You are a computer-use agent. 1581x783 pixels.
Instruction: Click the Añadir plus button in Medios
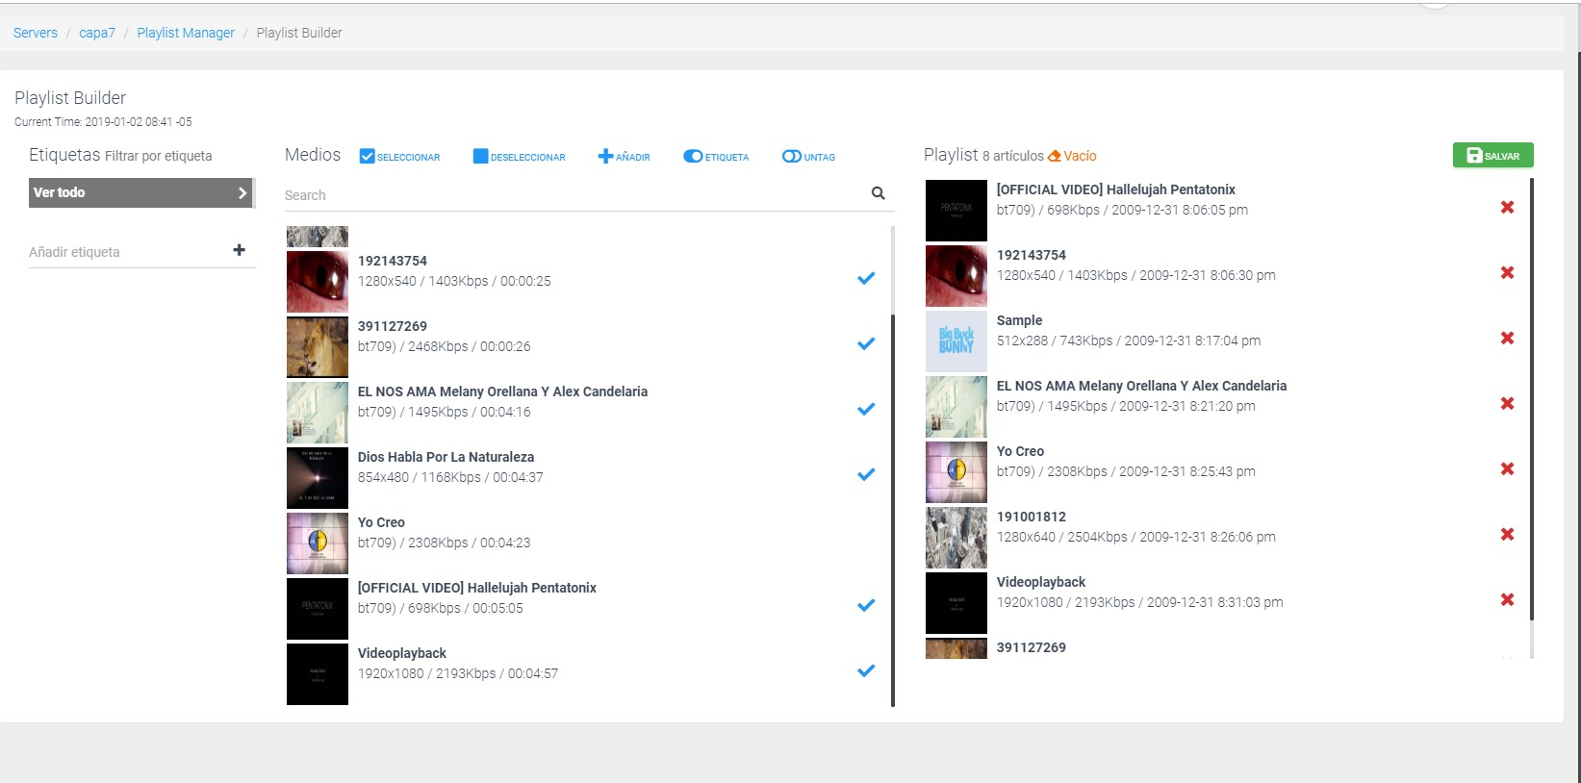click(624, 157)
